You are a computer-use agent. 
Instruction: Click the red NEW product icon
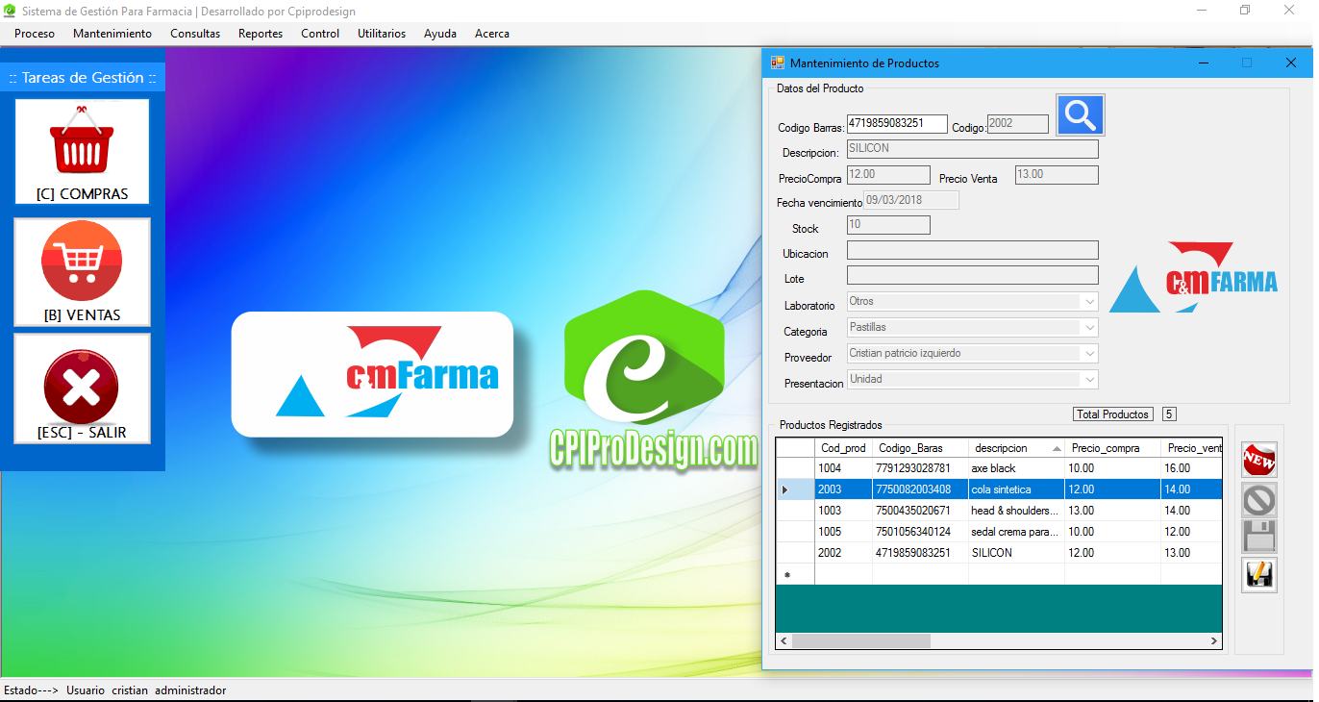click(1258, 460)
